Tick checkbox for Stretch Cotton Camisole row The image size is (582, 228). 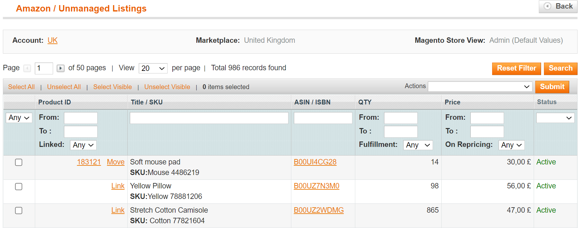[x=19, y=210]
